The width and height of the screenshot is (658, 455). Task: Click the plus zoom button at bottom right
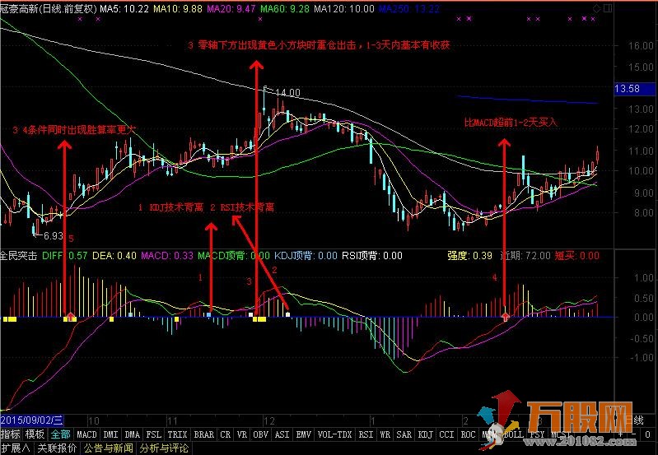[620, 434]
